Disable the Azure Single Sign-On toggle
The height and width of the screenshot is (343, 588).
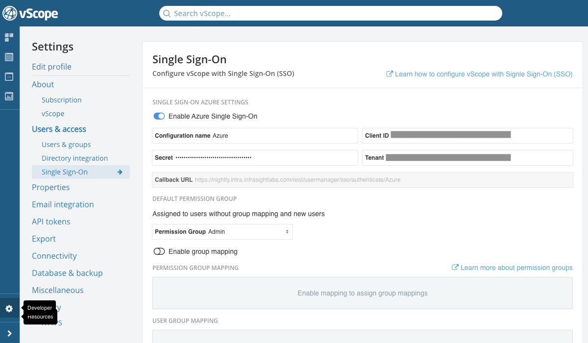159,116
